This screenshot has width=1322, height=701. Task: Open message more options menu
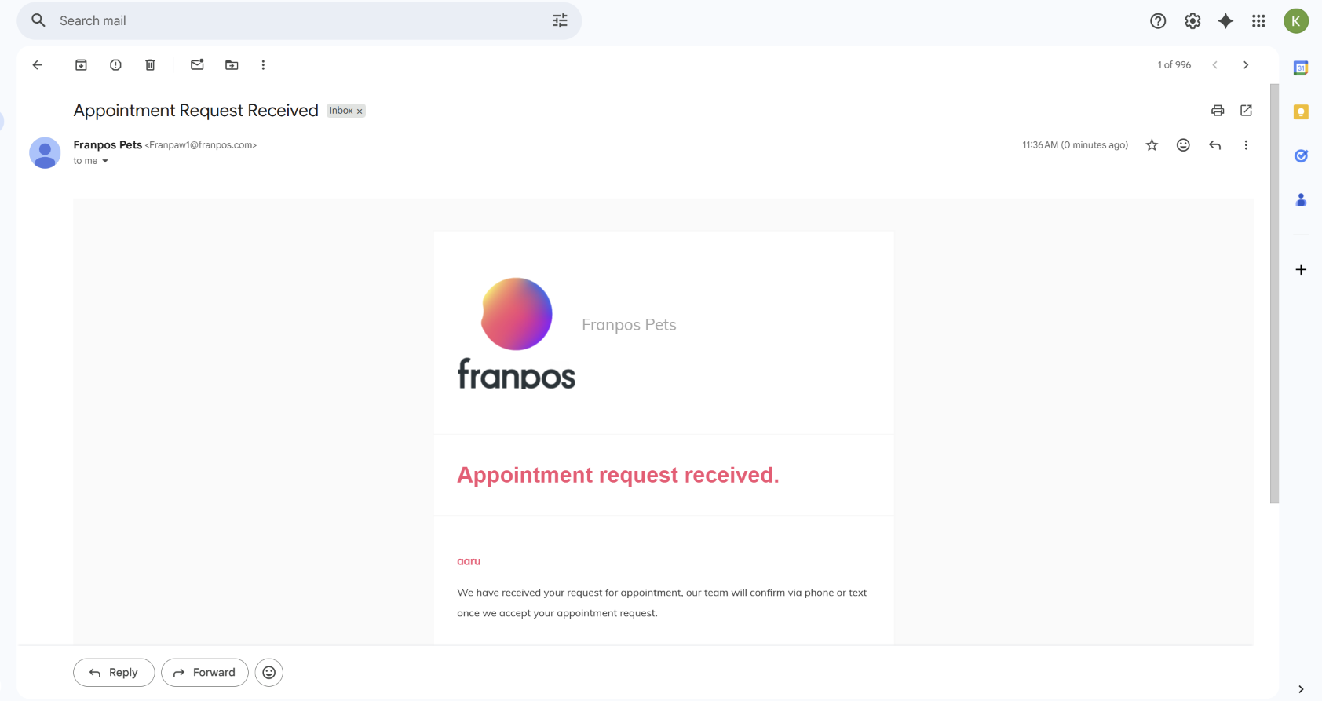1246,145
